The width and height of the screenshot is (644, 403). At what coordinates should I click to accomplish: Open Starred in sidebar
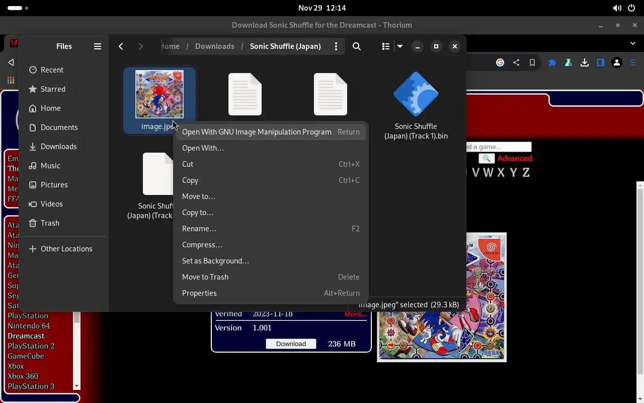[x=64, y=89]
